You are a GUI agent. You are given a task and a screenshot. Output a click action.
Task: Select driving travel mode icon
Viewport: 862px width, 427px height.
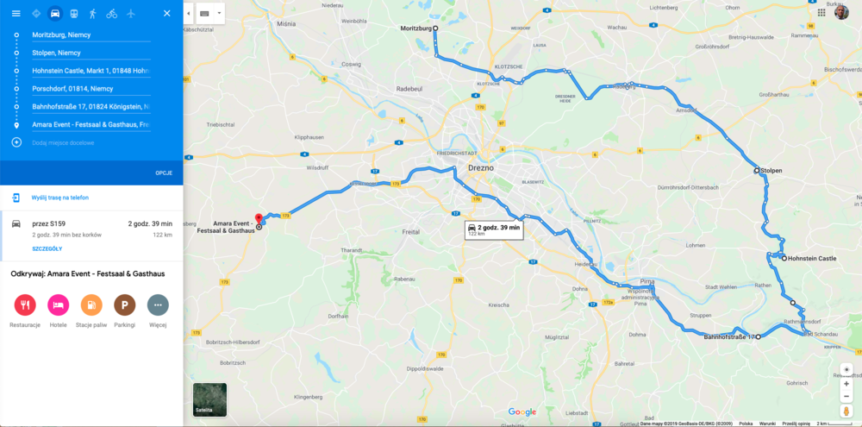click(54, 13)
